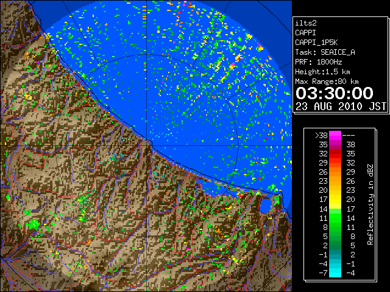This screenshot has height=292, width=390.
Task: Pick the dark green 2–5 dBZ band
Action: [335, 245]
